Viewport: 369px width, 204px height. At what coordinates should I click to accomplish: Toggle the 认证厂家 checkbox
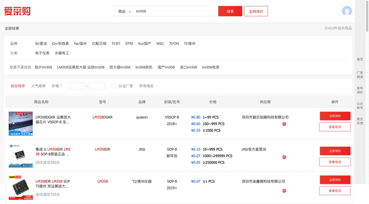[113, 86]
